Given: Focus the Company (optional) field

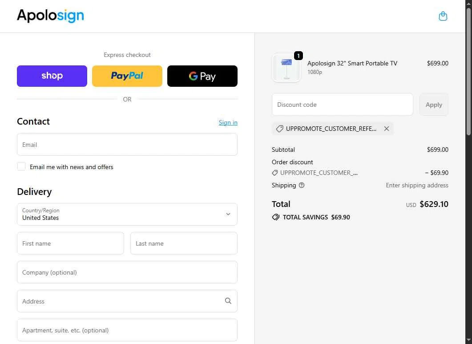Looking at the screenshot, I should pyautogui.click(x=127, y=272).
